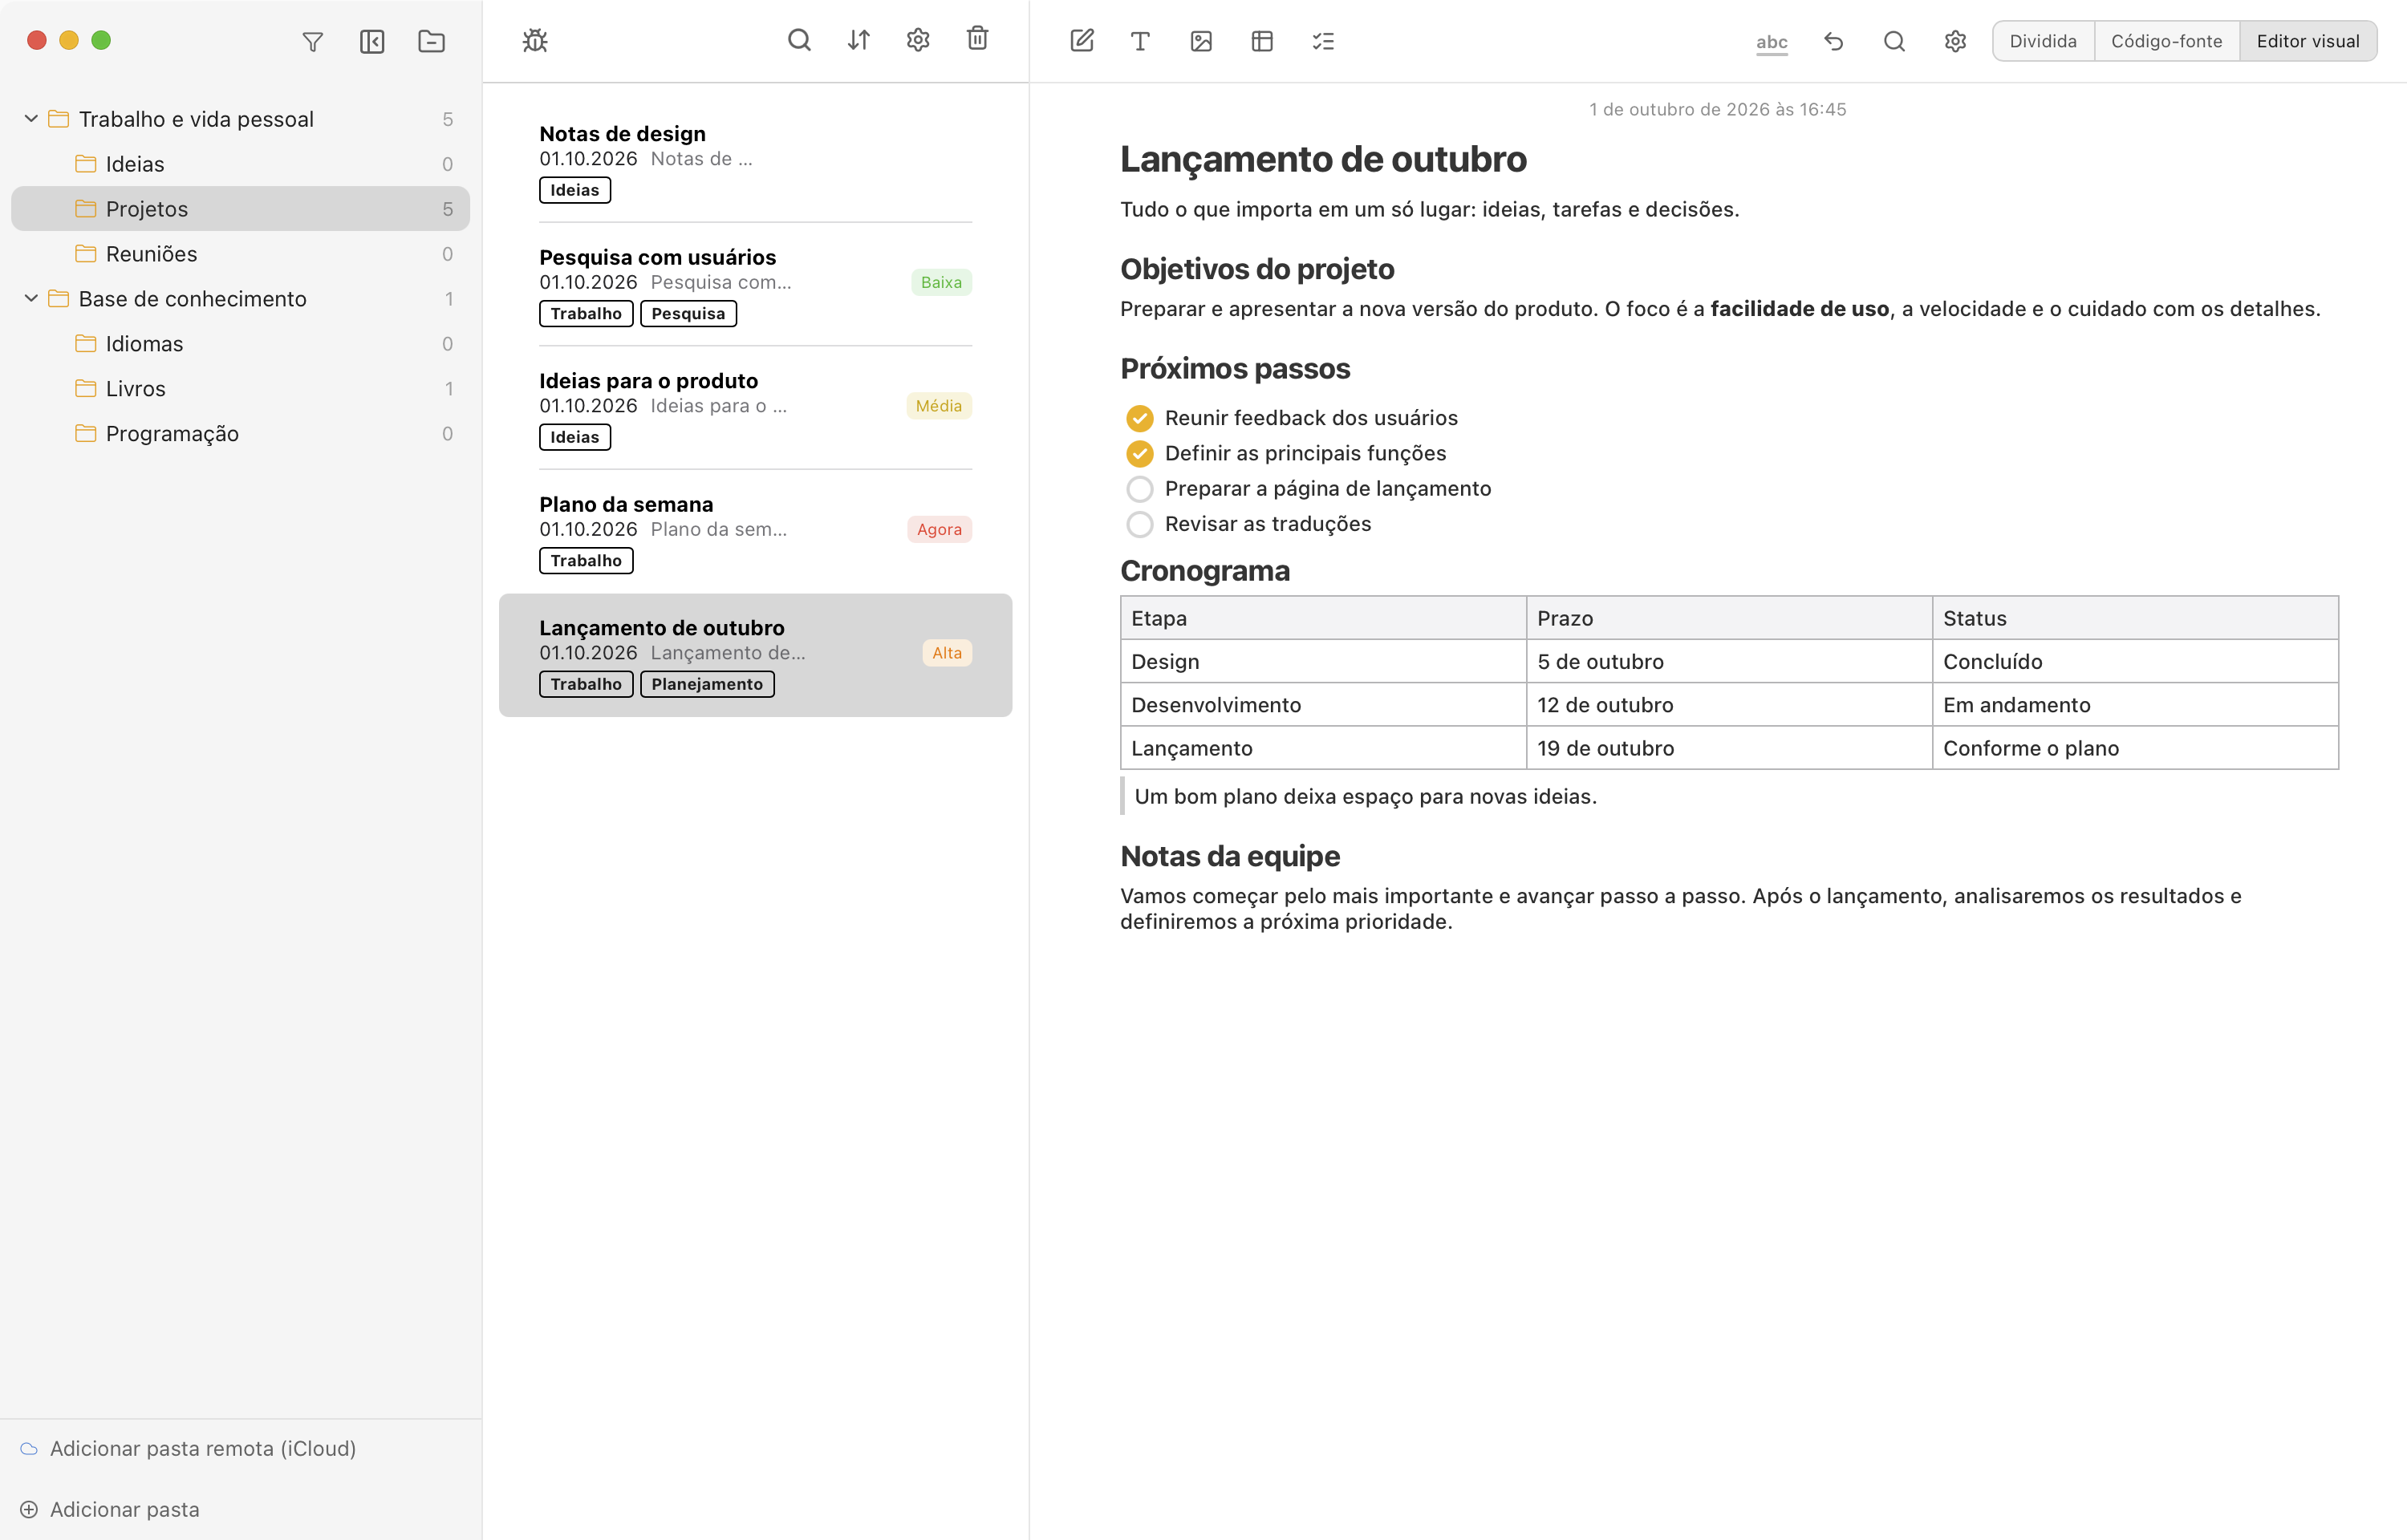This screenshot has width=2407, height=1540.
Task: Open the 'Plano da semana' note
Action: click(755, 532)
